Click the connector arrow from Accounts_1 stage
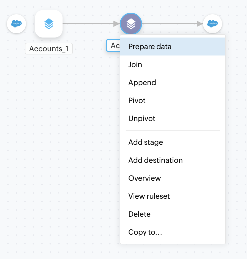 pos(90,24)
